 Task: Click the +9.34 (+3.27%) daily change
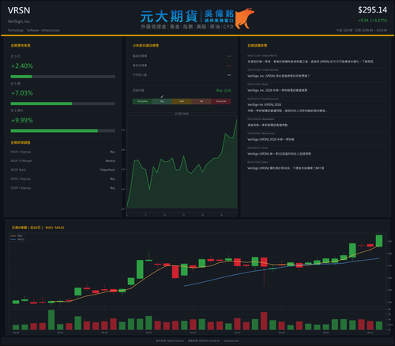[x=372, y=21]
